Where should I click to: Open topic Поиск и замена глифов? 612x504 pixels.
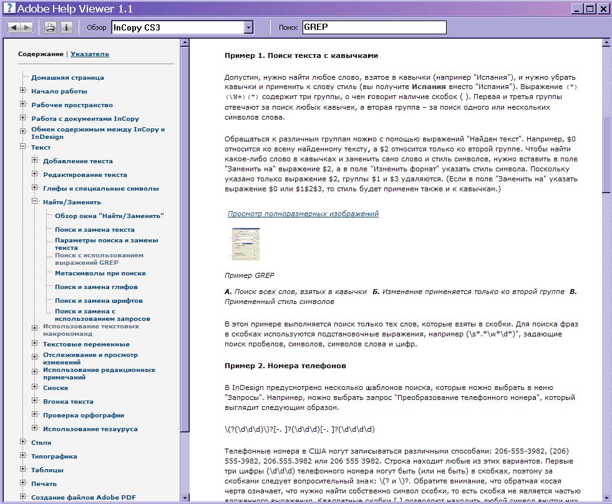click(96, 287)
